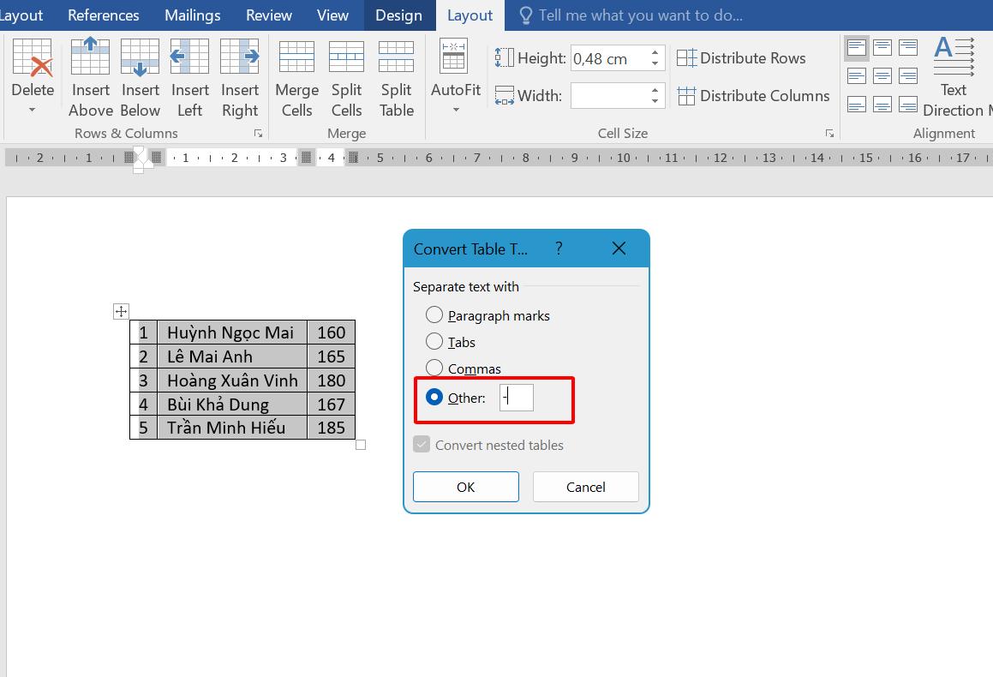Screen dimensions: 993x677
Task: Open the References tab
Action: [x=103, y=15]
